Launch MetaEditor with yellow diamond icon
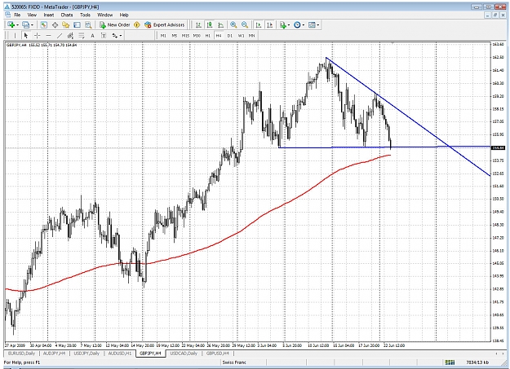510x369 pixels. click(x=137, y=24)
